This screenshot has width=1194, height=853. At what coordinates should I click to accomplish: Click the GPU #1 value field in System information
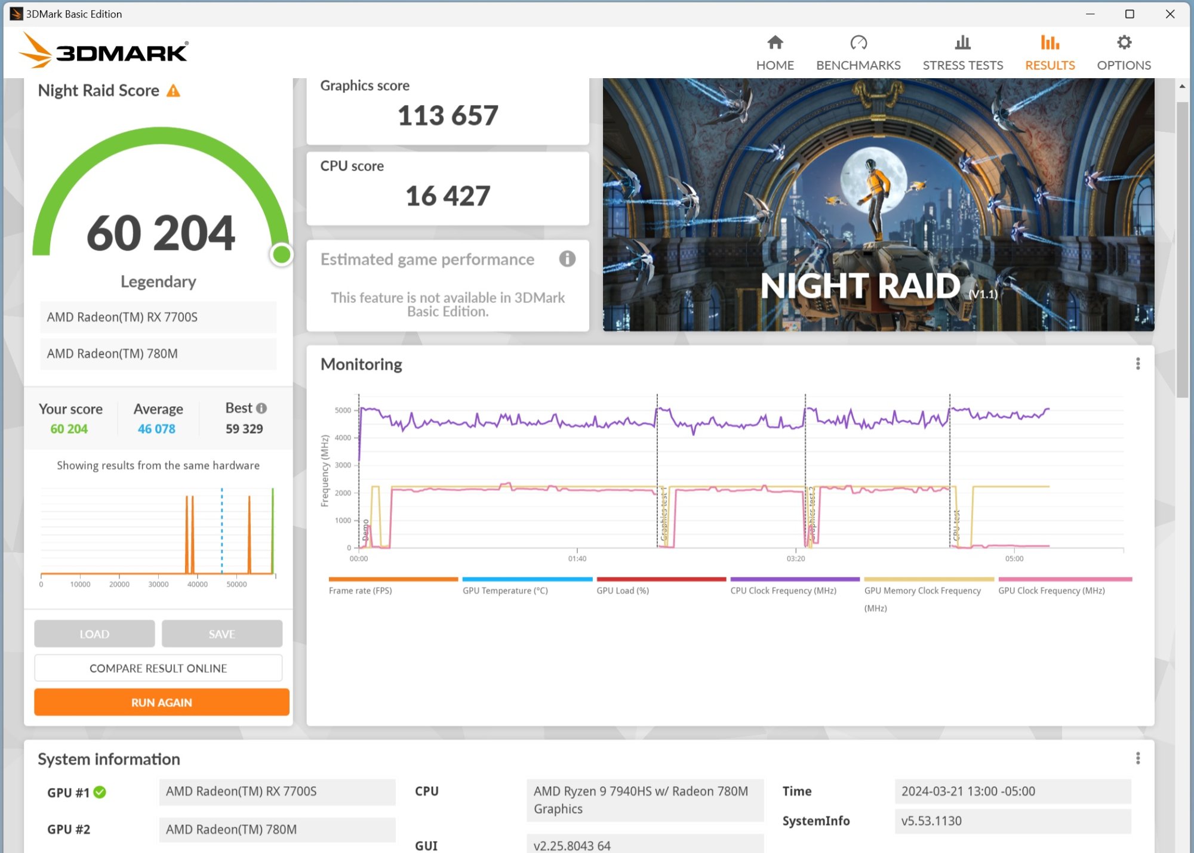click(277, 792)
